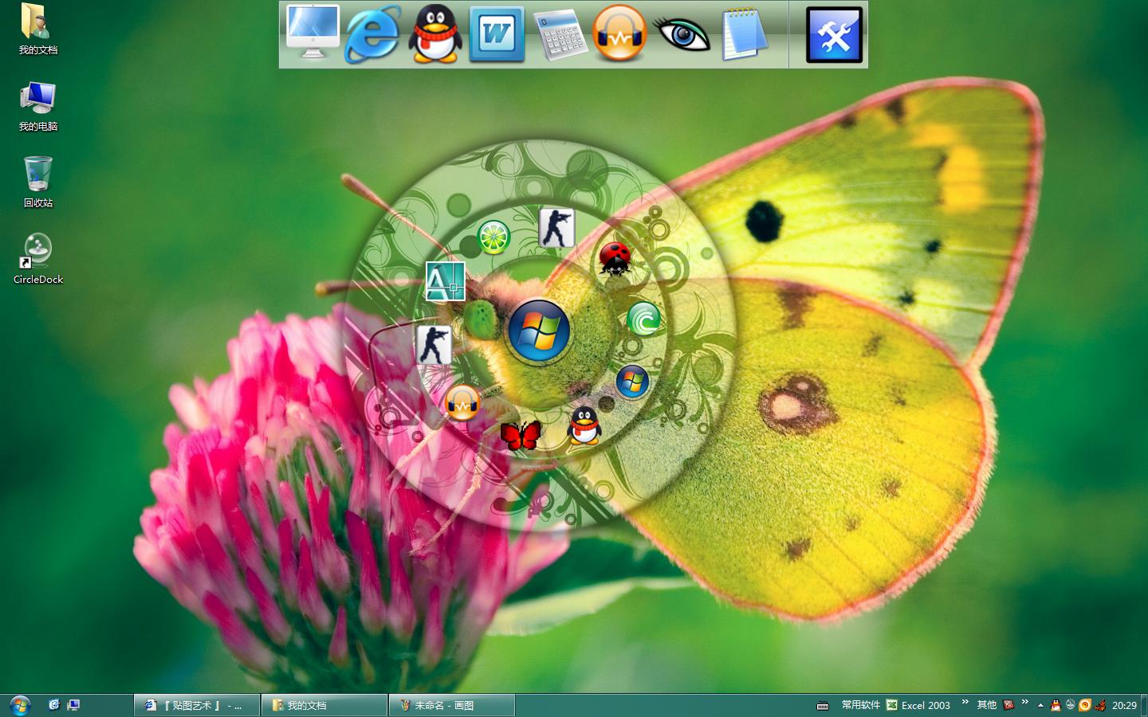This screenshot has width=1148, height=717.
Task: Launch orange headphones player in CircleDock ring
Action: 462,403
